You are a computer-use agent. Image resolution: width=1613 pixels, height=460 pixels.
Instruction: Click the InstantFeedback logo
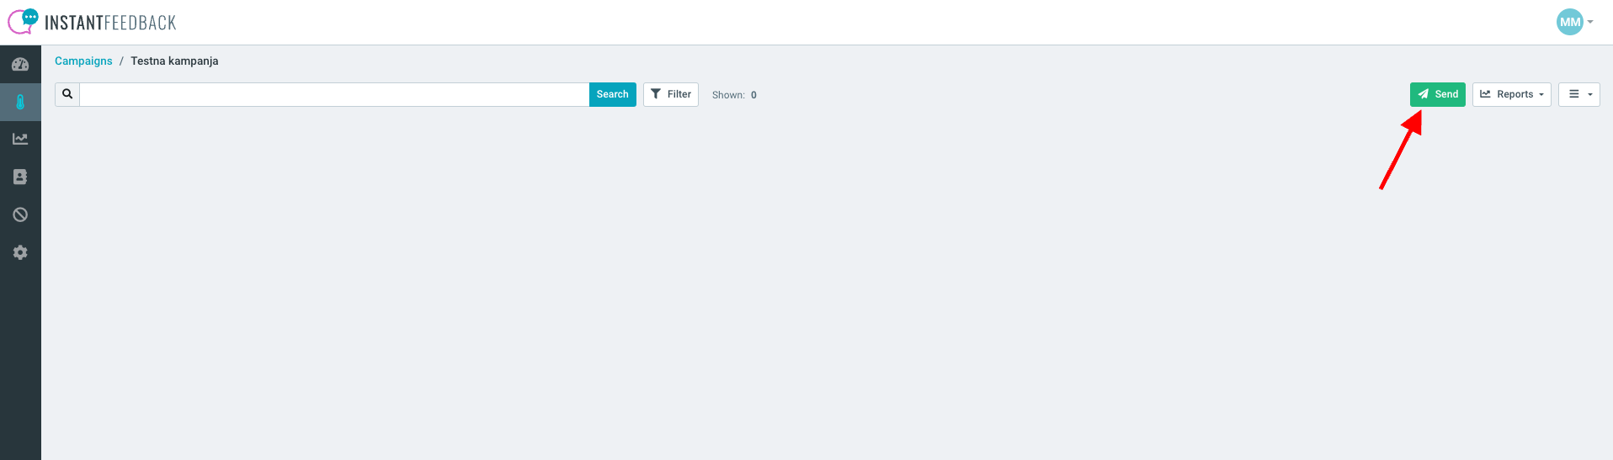click(x=92, y=22)
